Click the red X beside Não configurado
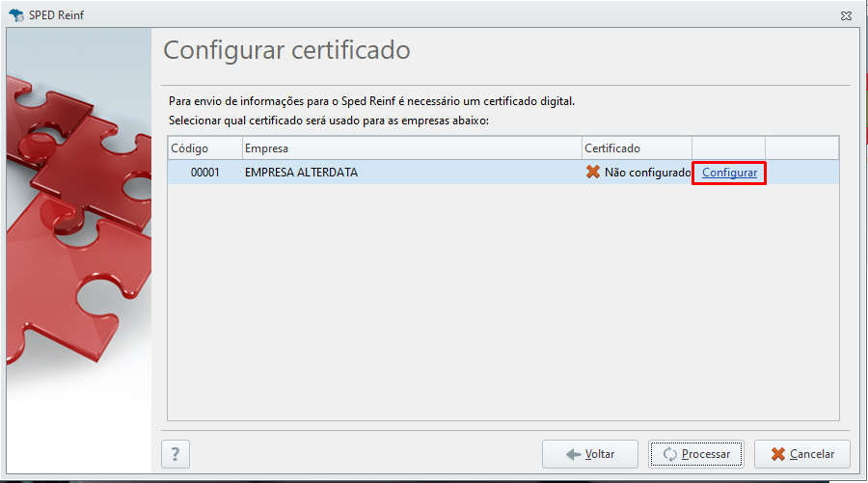 point(593,172)
